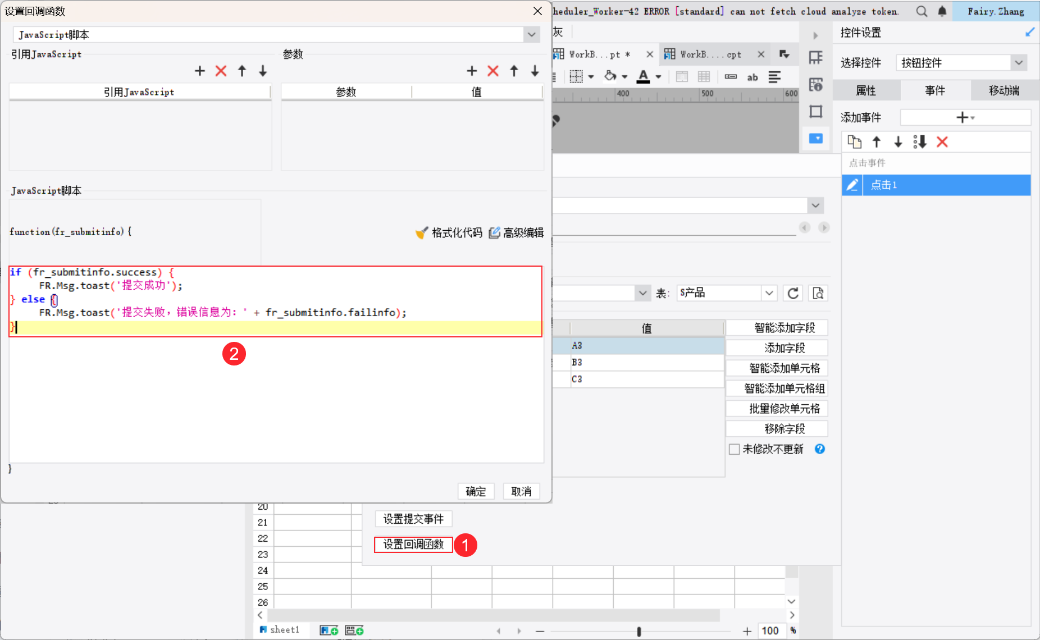1040x640 pixels.
Task: Click the ab text widget toolbar icon
Action: tap(752, 77)
